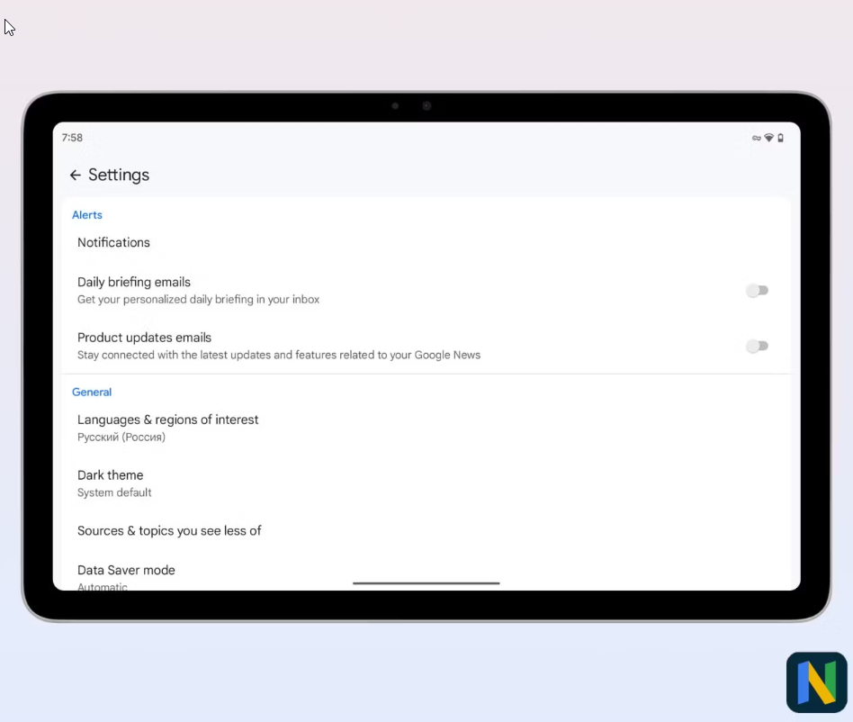Open the Dark theme options
Viewport: 853px width, 722px height.
[x=110, y=475]
